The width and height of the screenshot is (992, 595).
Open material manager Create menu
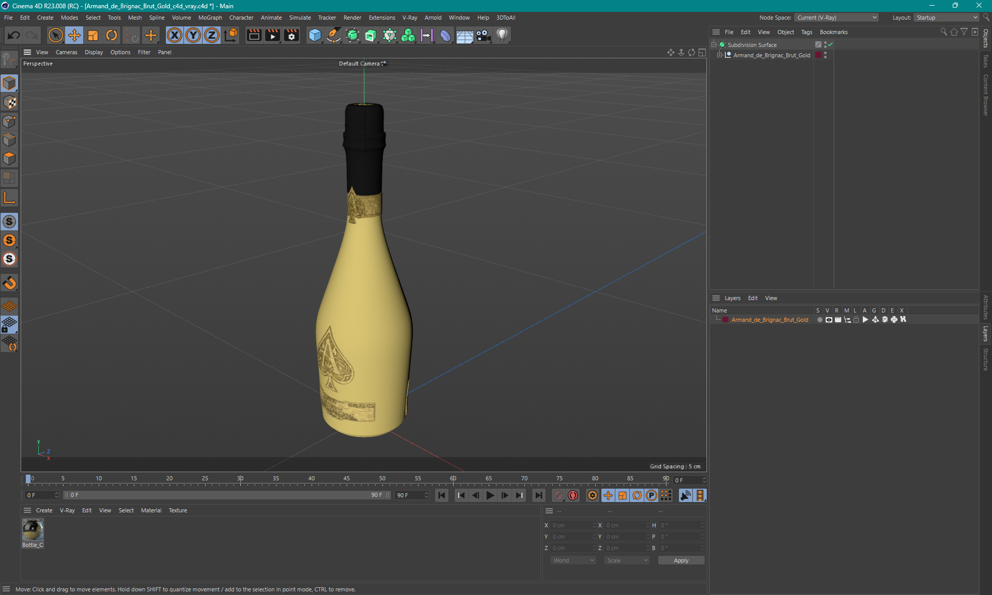(44, 510)
